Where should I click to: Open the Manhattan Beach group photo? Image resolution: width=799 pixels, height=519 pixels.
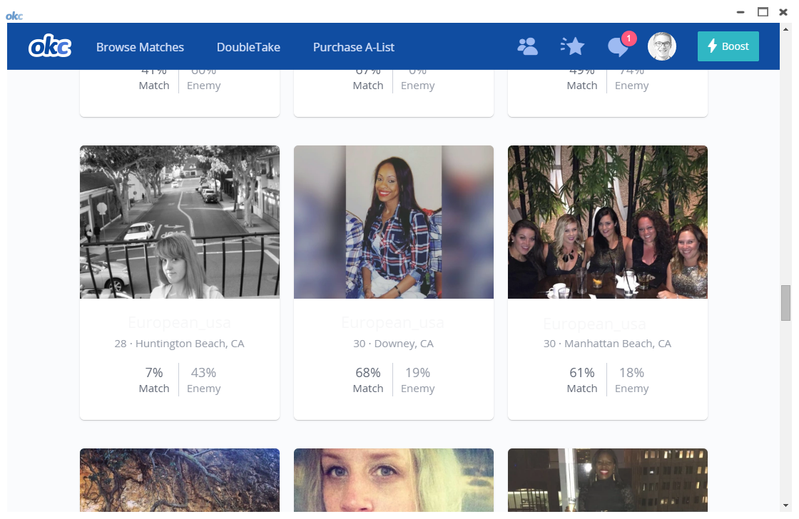point(608,222)
